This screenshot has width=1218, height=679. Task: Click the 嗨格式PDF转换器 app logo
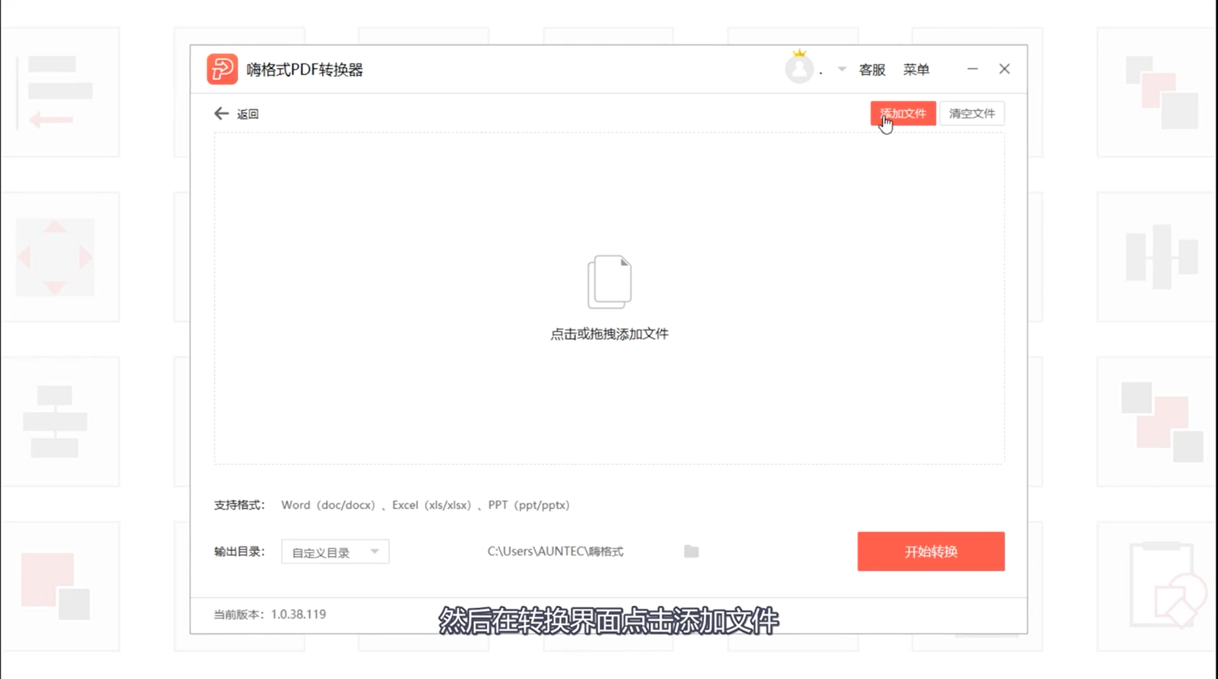click(x=222, y=69)
